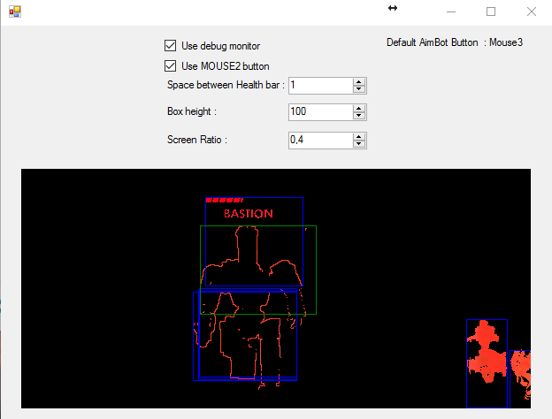Image resolution: width=552 pixels, height=419 pixels.
Task: Minimize the window
Action: [451, 11]
